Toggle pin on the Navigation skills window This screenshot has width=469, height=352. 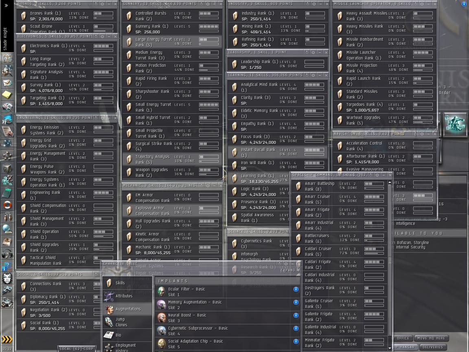coord(422,134)
